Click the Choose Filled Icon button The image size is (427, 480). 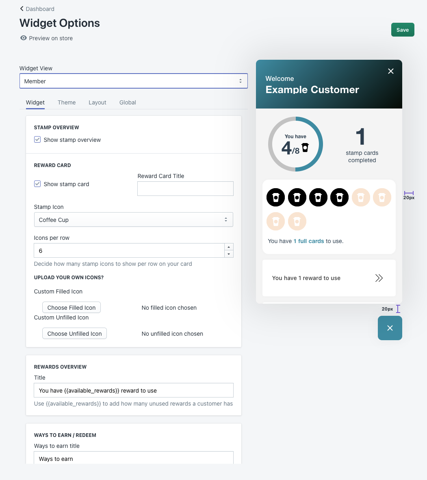tap(72, 308)
